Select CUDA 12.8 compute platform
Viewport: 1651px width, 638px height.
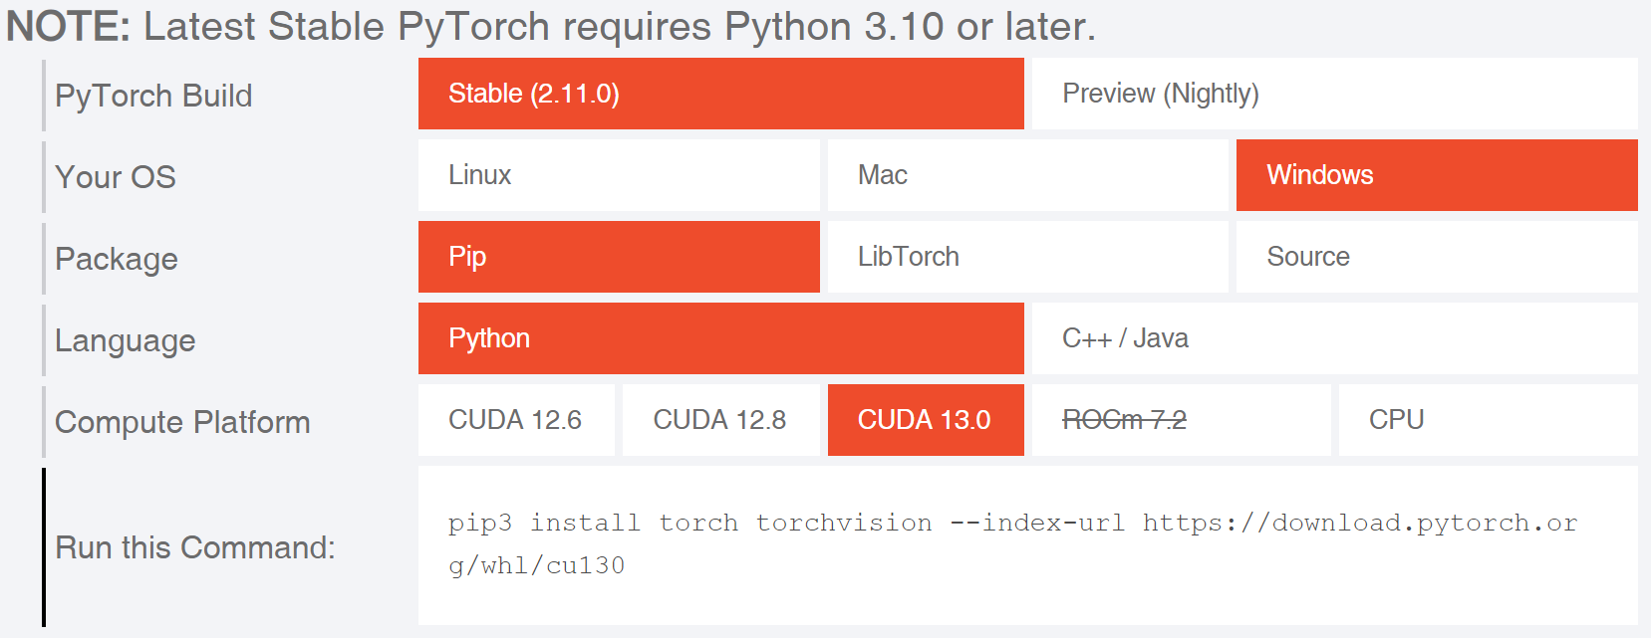coord(720,420)
